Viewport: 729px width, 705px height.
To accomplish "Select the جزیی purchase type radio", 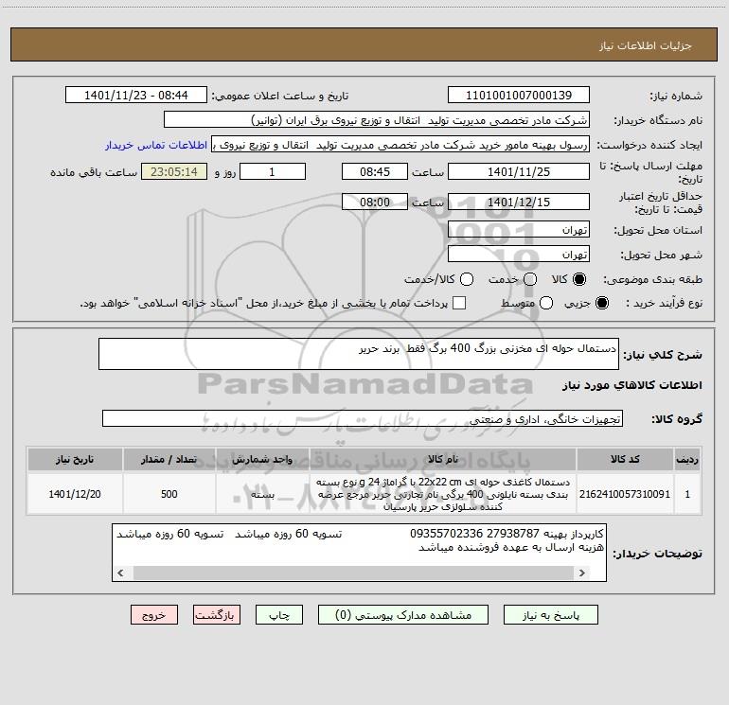I will [601, 303].
